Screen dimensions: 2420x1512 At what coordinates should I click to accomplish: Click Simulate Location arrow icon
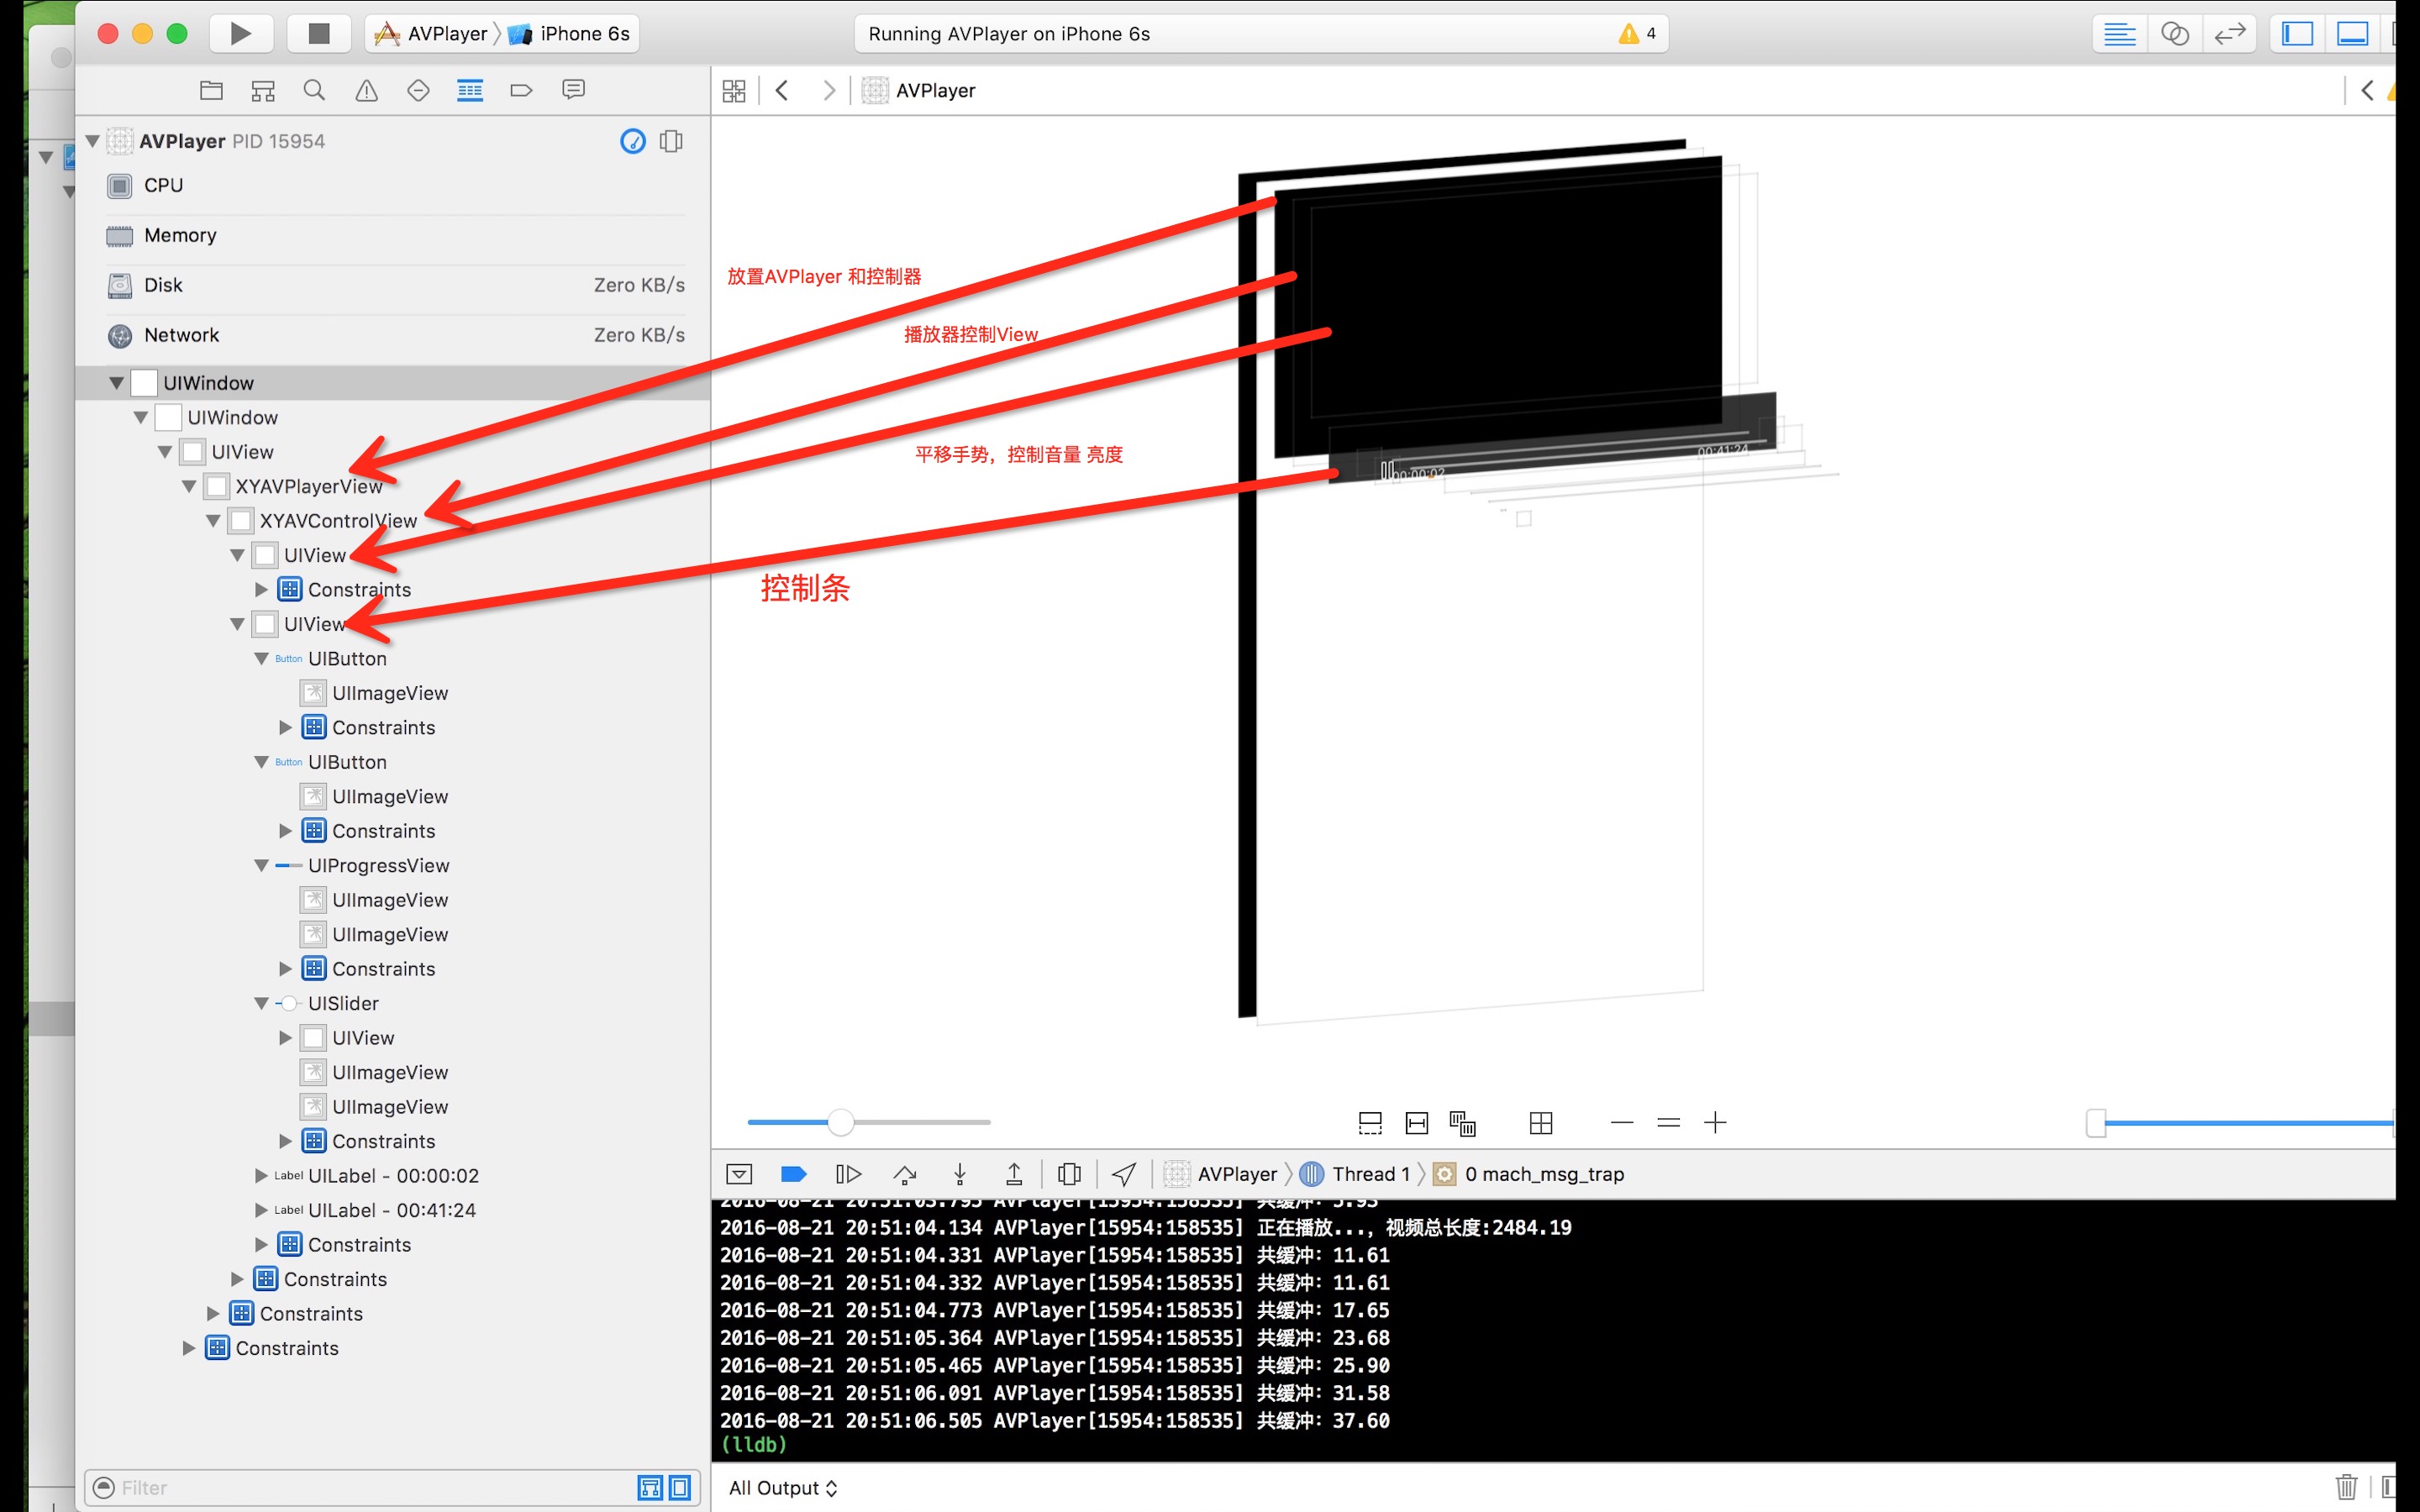coord(1124,1174)
